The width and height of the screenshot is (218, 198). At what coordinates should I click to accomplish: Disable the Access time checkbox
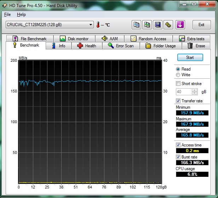pyautogui.click(x=178, y=145)
